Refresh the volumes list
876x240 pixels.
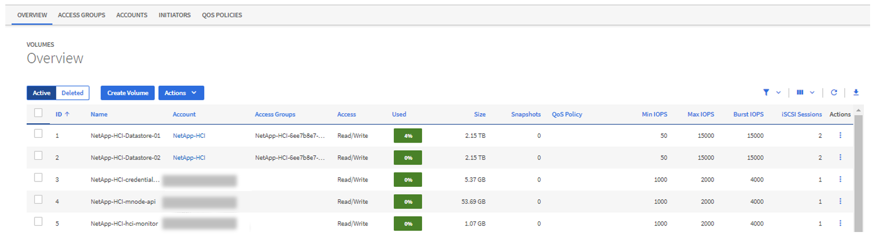[834, 93]
